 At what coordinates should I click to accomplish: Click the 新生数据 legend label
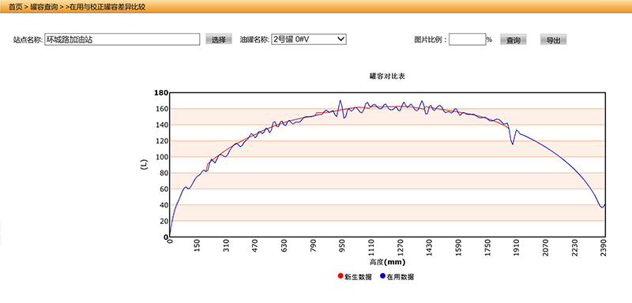pyautogui.click(x=358, y=277)
